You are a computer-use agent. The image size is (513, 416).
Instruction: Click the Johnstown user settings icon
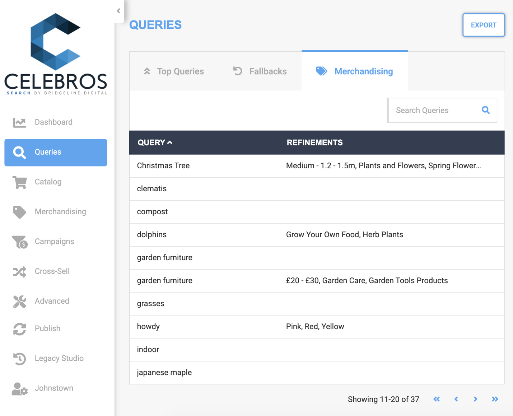point(19,388)
